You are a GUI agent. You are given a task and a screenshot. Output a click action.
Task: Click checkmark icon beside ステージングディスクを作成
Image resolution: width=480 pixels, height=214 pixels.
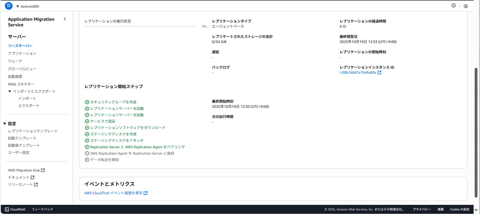[87, 134]
